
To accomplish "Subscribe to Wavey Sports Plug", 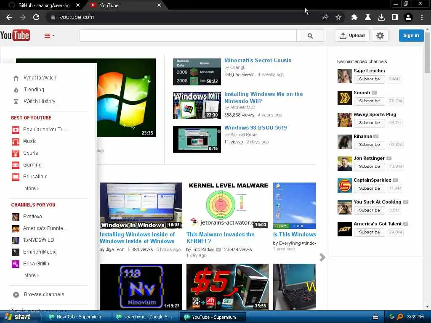I will click(x=369, y=123).
